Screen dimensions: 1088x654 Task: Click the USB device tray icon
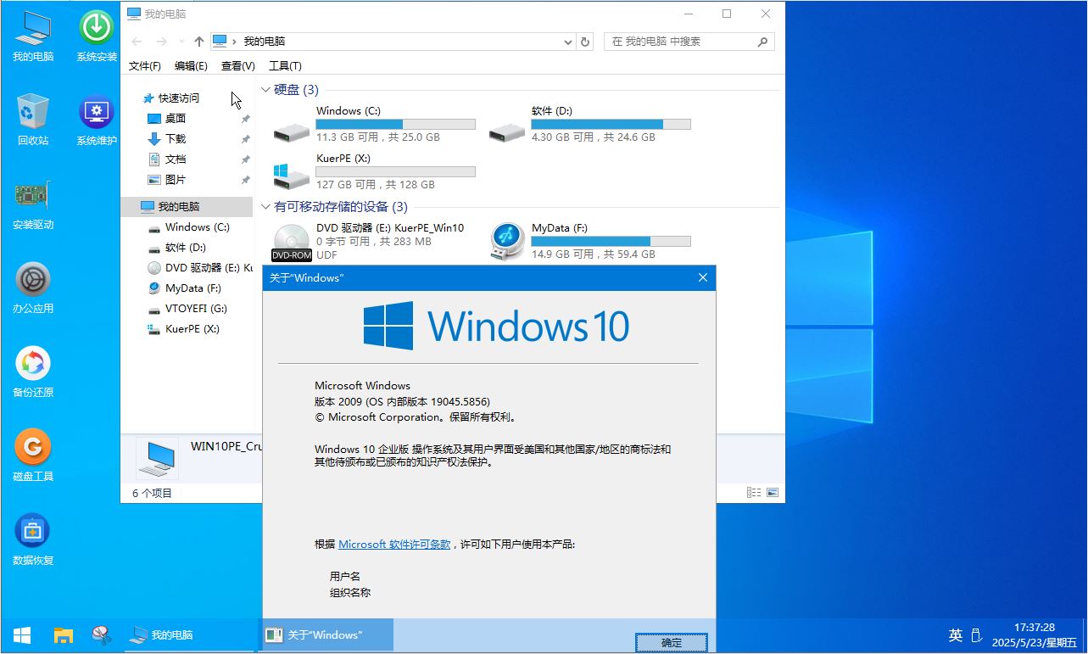tap(976, 635)
